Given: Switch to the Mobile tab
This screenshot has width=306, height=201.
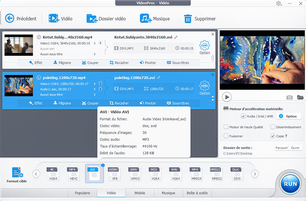Looking at the screenshot, I should [x=139, y=193].
